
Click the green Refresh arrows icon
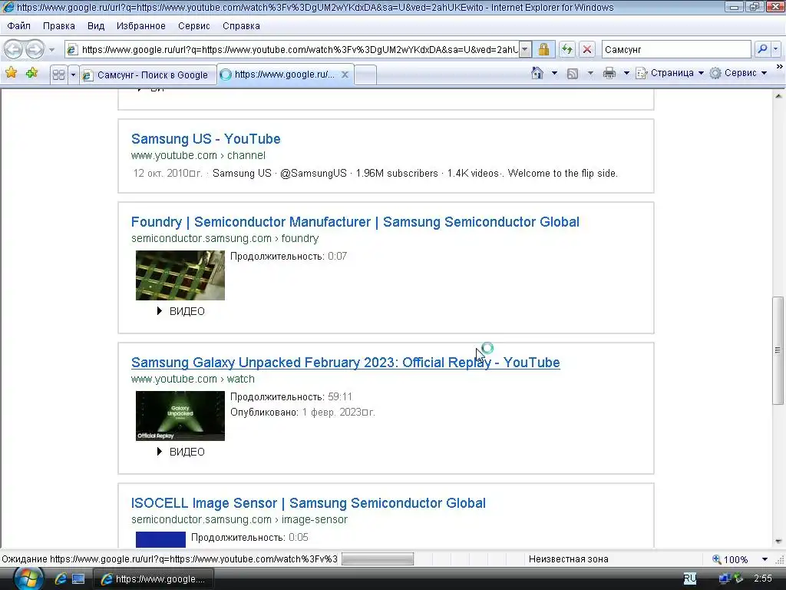(x=567, y=49)
